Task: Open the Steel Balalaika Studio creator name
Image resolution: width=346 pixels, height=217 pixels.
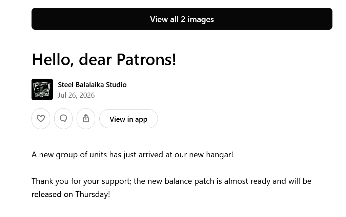Action: pyautogui.click(x=92, y=84)
